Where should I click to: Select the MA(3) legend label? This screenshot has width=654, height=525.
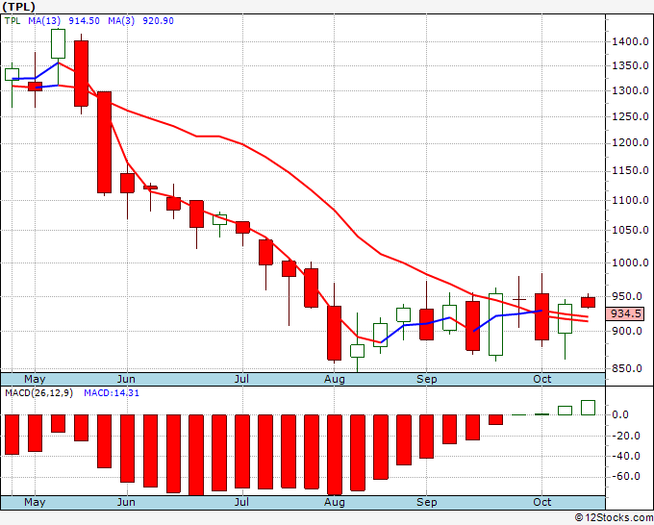point(121,21)
